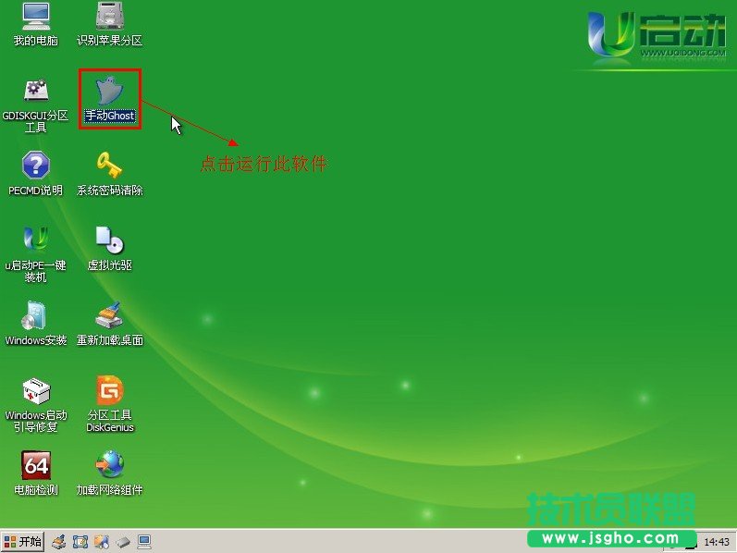Open u启动PE一键装机 shortcut
This screenshot has width=737, height=553.
(x=35, y=240)
